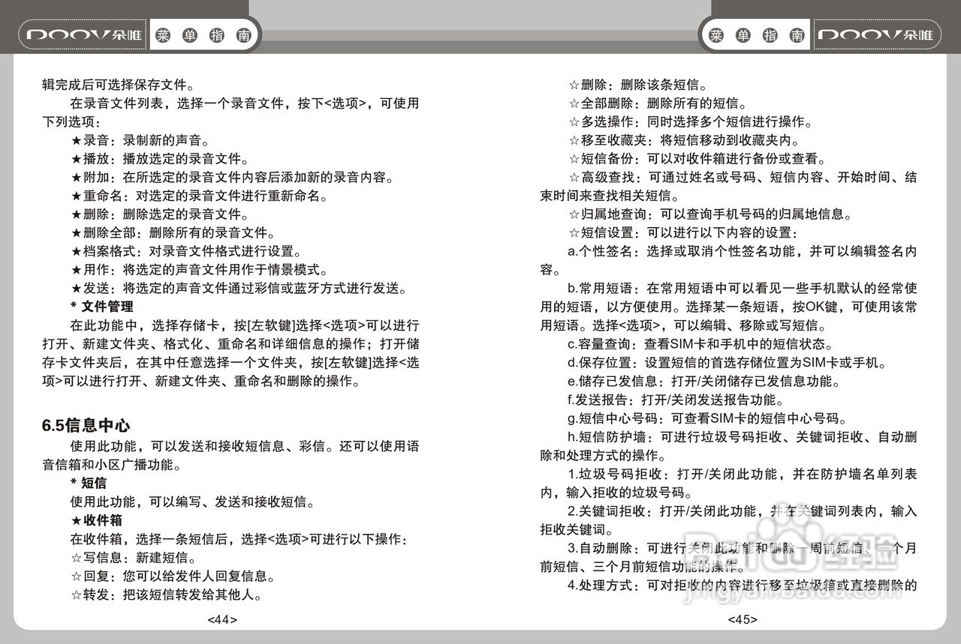Click the f.发送报告 item

point(676,400)
